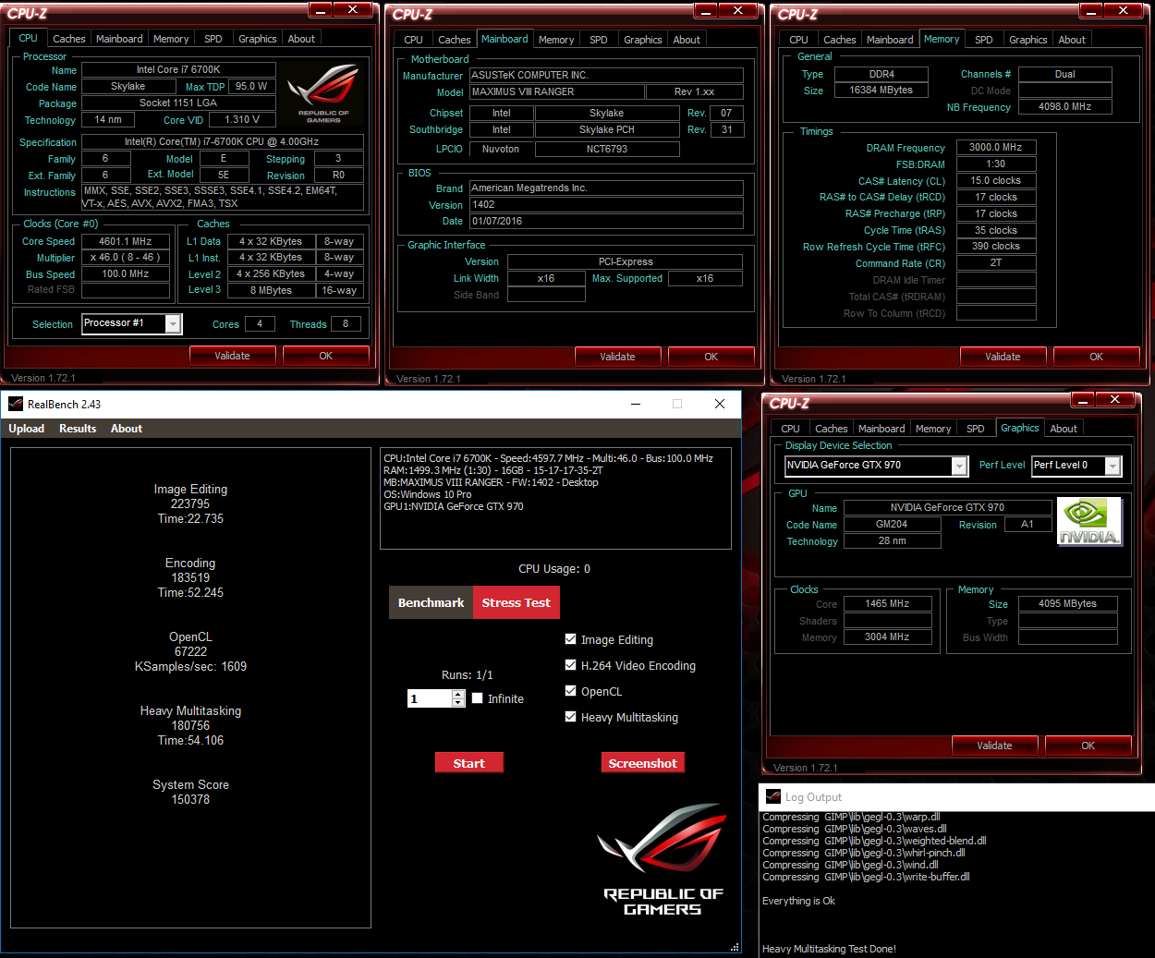1155x958 pixels.
Task: Switch to About tab in Memory window
Action: 1072,40
